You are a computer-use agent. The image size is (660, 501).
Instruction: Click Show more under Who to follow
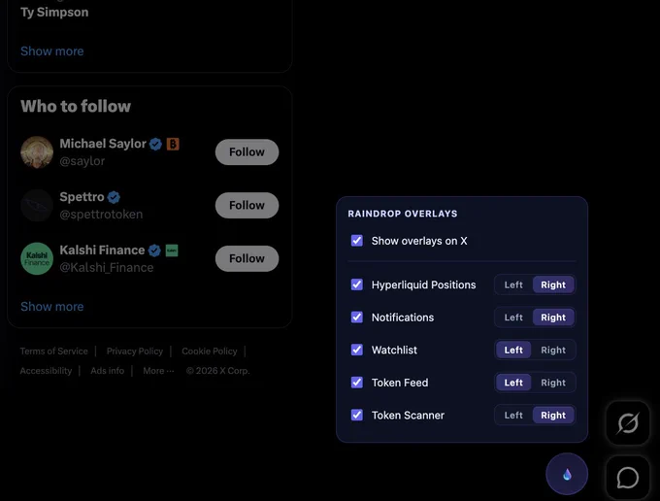(52, 307)
